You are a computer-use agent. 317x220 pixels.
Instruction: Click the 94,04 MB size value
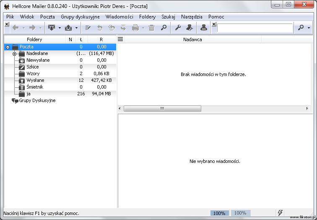coord(101,94)
